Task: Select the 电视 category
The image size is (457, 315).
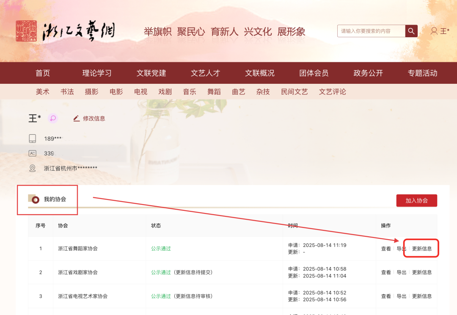Action: coord(140,92)
